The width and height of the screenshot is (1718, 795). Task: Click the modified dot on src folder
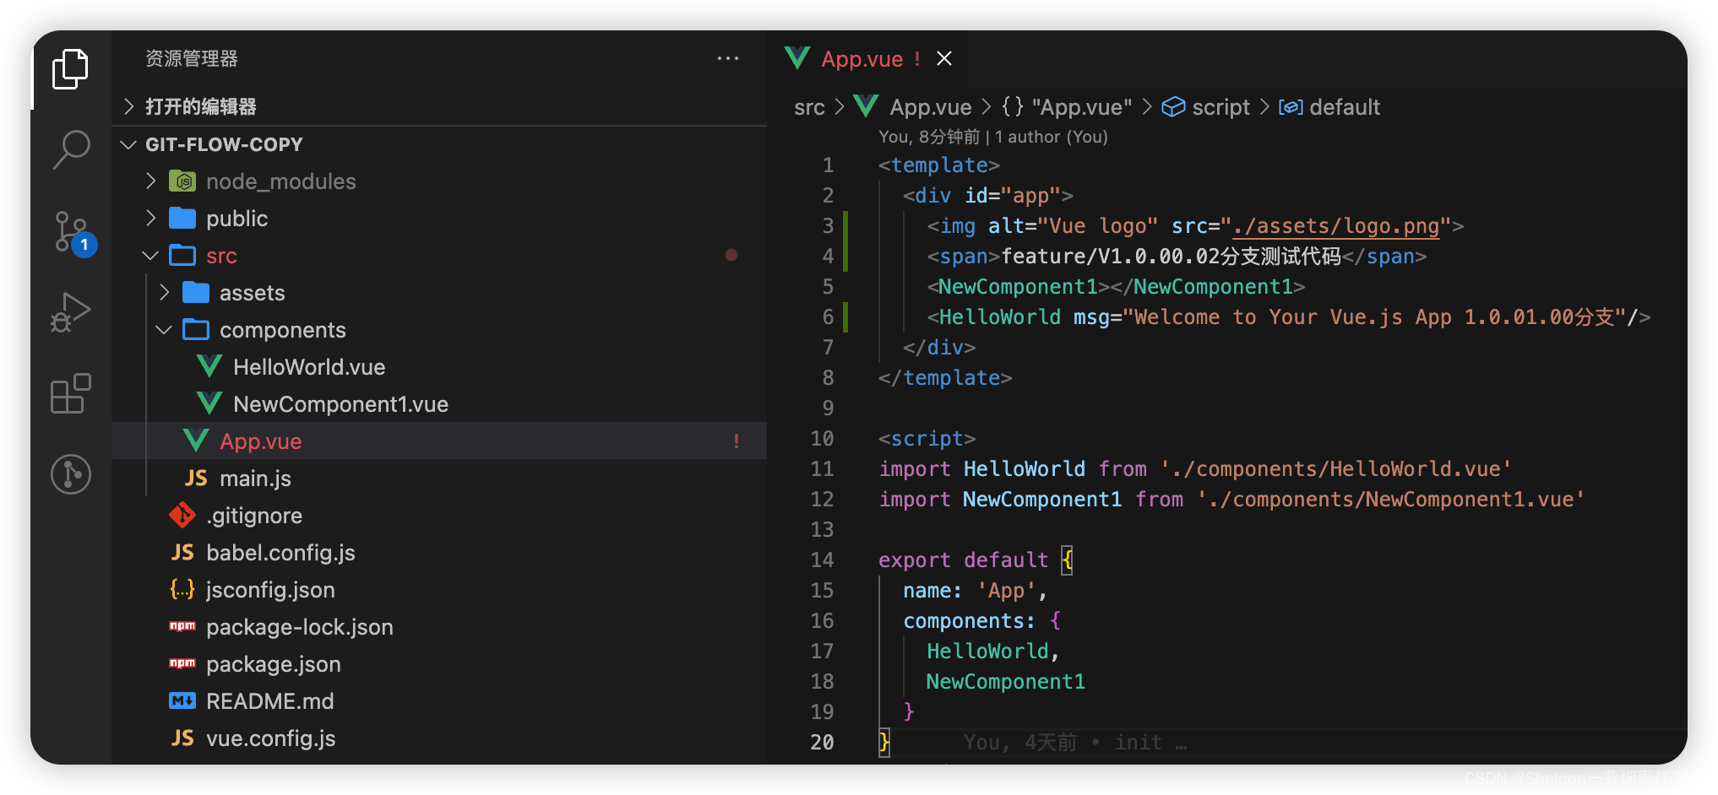pos(731,255)
